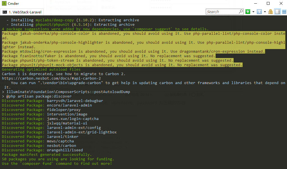Screen dimensions: 287x169
Task: Expand the new console dropdown arrow
Action: [253, 12]
